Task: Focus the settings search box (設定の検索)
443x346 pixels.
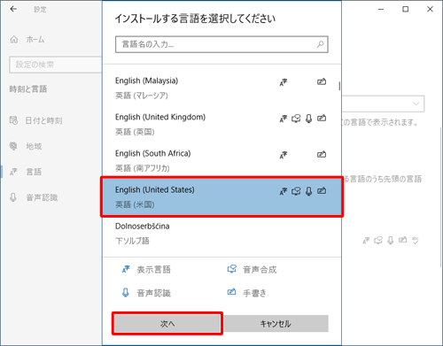Action: (56, 65)
